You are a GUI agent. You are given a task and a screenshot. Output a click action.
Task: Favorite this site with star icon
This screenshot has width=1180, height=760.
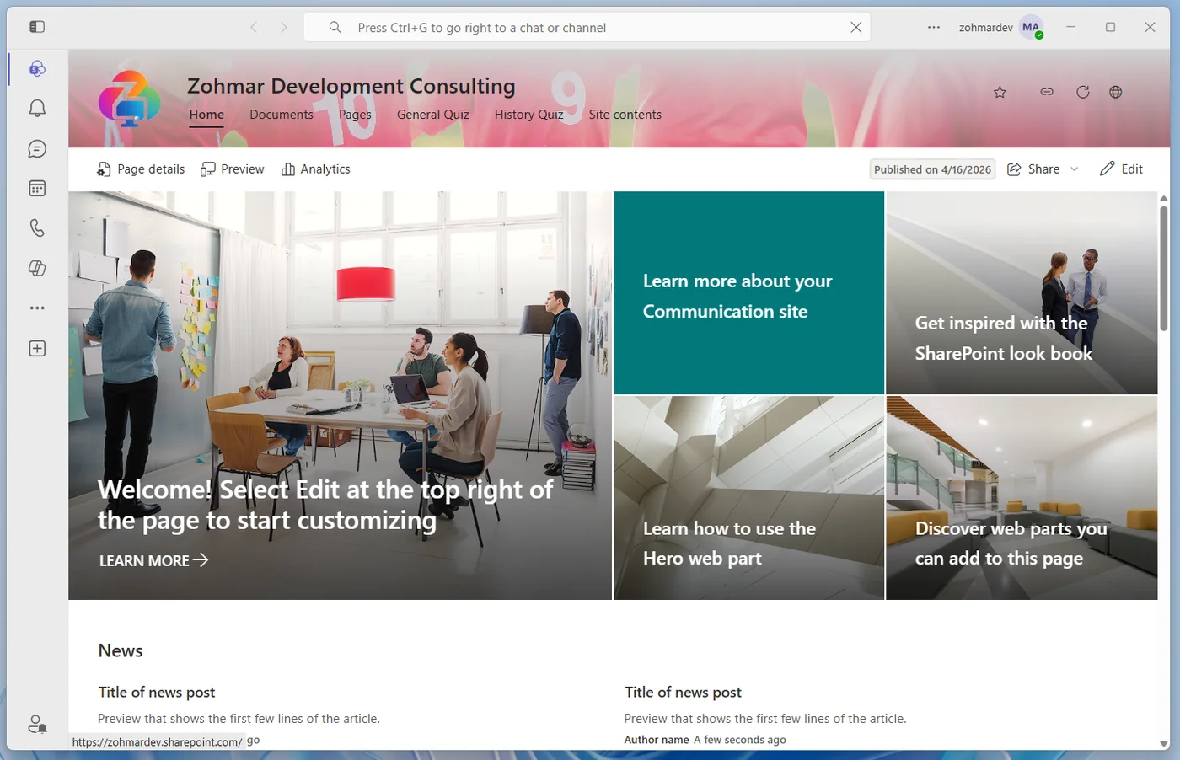1000,92
